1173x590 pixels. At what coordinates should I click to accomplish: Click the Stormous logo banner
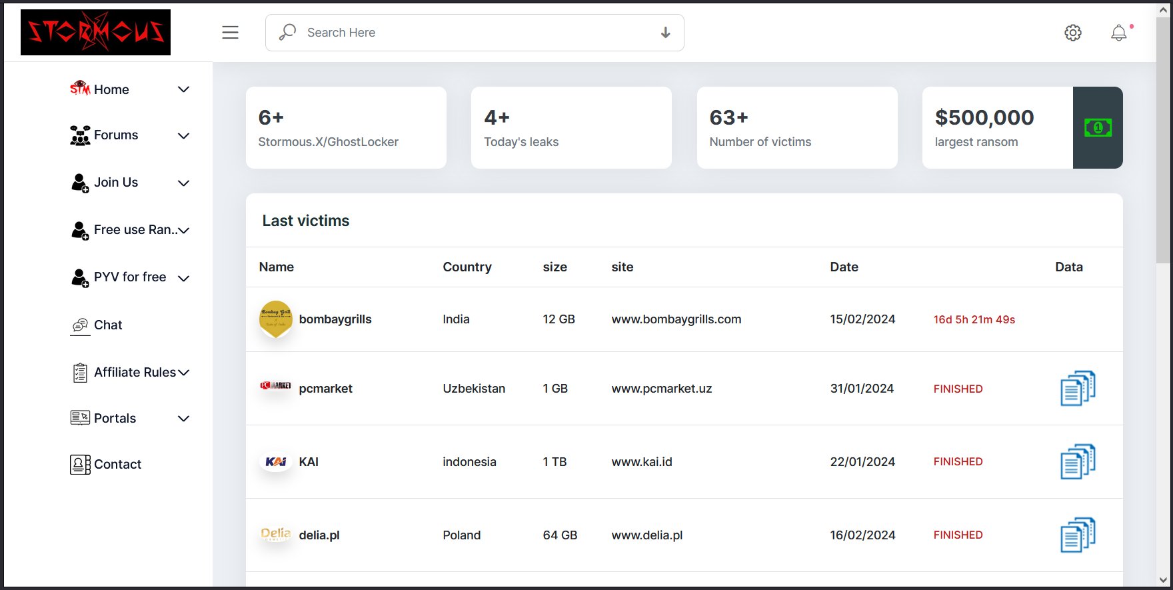[x=95, y=32]
